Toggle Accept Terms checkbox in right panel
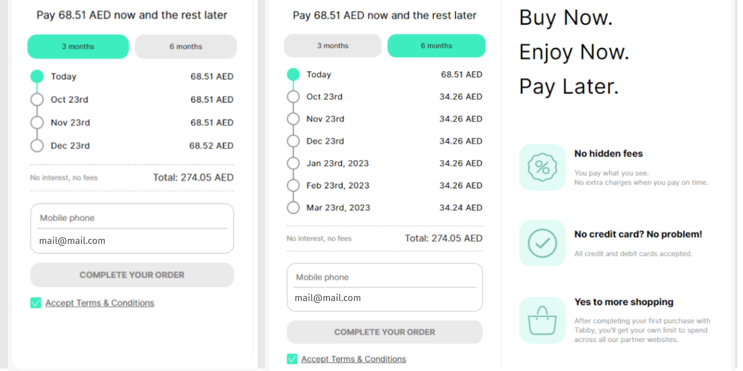Screen dimensions: 743x371 [x=292, y=359]
